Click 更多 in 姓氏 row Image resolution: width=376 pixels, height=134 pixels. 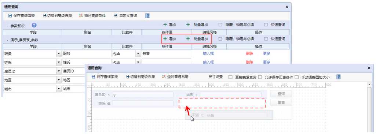click(x=267, y=62)
